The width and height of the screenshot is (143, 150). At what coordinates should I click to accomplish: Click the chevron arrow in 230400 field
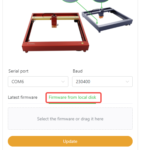pos(127,82)
